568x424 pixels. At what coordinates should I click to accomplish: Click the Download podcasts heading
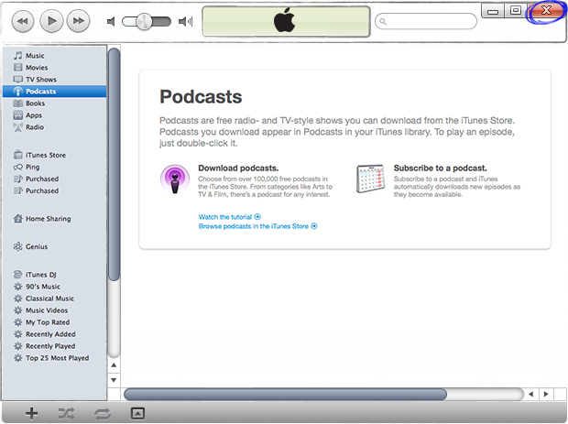pyautogui.click(x=238, y=168)
